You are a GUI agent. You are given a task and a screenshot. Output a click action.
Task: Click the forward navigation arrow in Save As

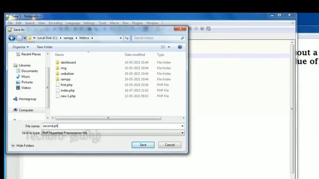(19, 38)
